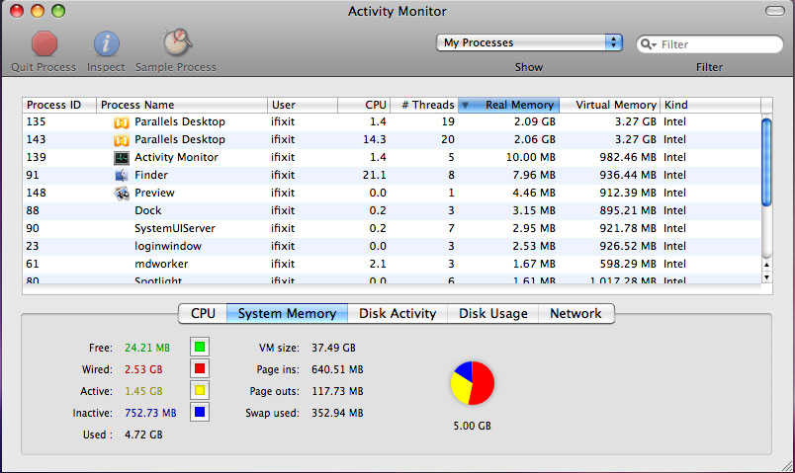Click the Real Memory sort arrow
The image size is (795, 473).
(465, 106)
